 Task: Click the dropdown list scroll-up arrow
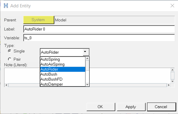(87, 58)
